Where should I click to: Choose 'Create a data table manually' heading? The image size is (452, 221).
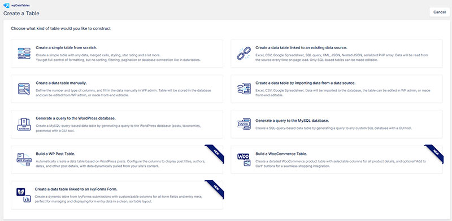(x=61, y=83)
